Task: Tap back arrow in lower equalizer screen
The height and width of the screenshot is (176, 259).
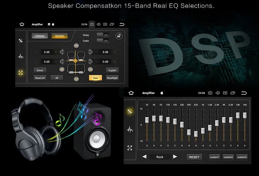Action: [x=244, y=93]
